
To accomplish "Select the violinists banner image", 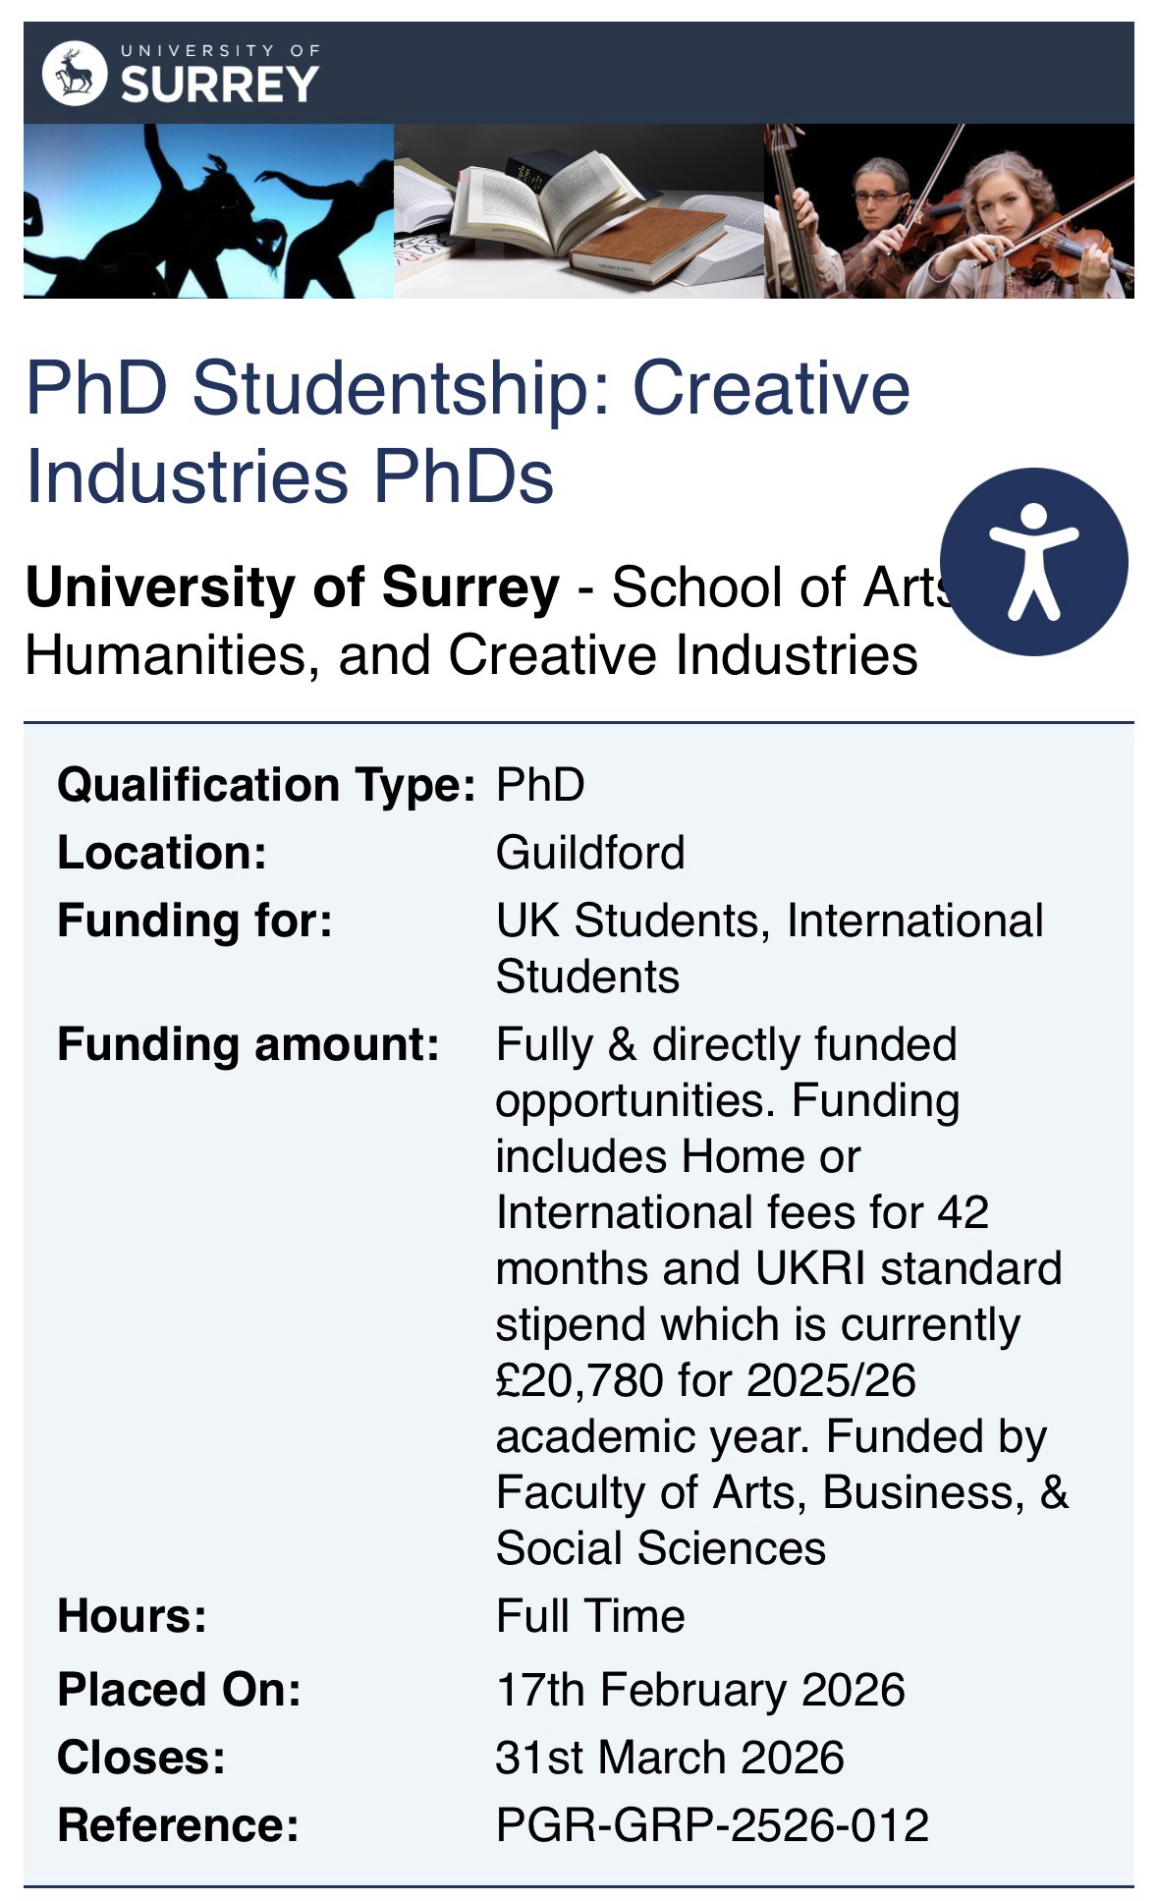I will [x=949, y=210].
